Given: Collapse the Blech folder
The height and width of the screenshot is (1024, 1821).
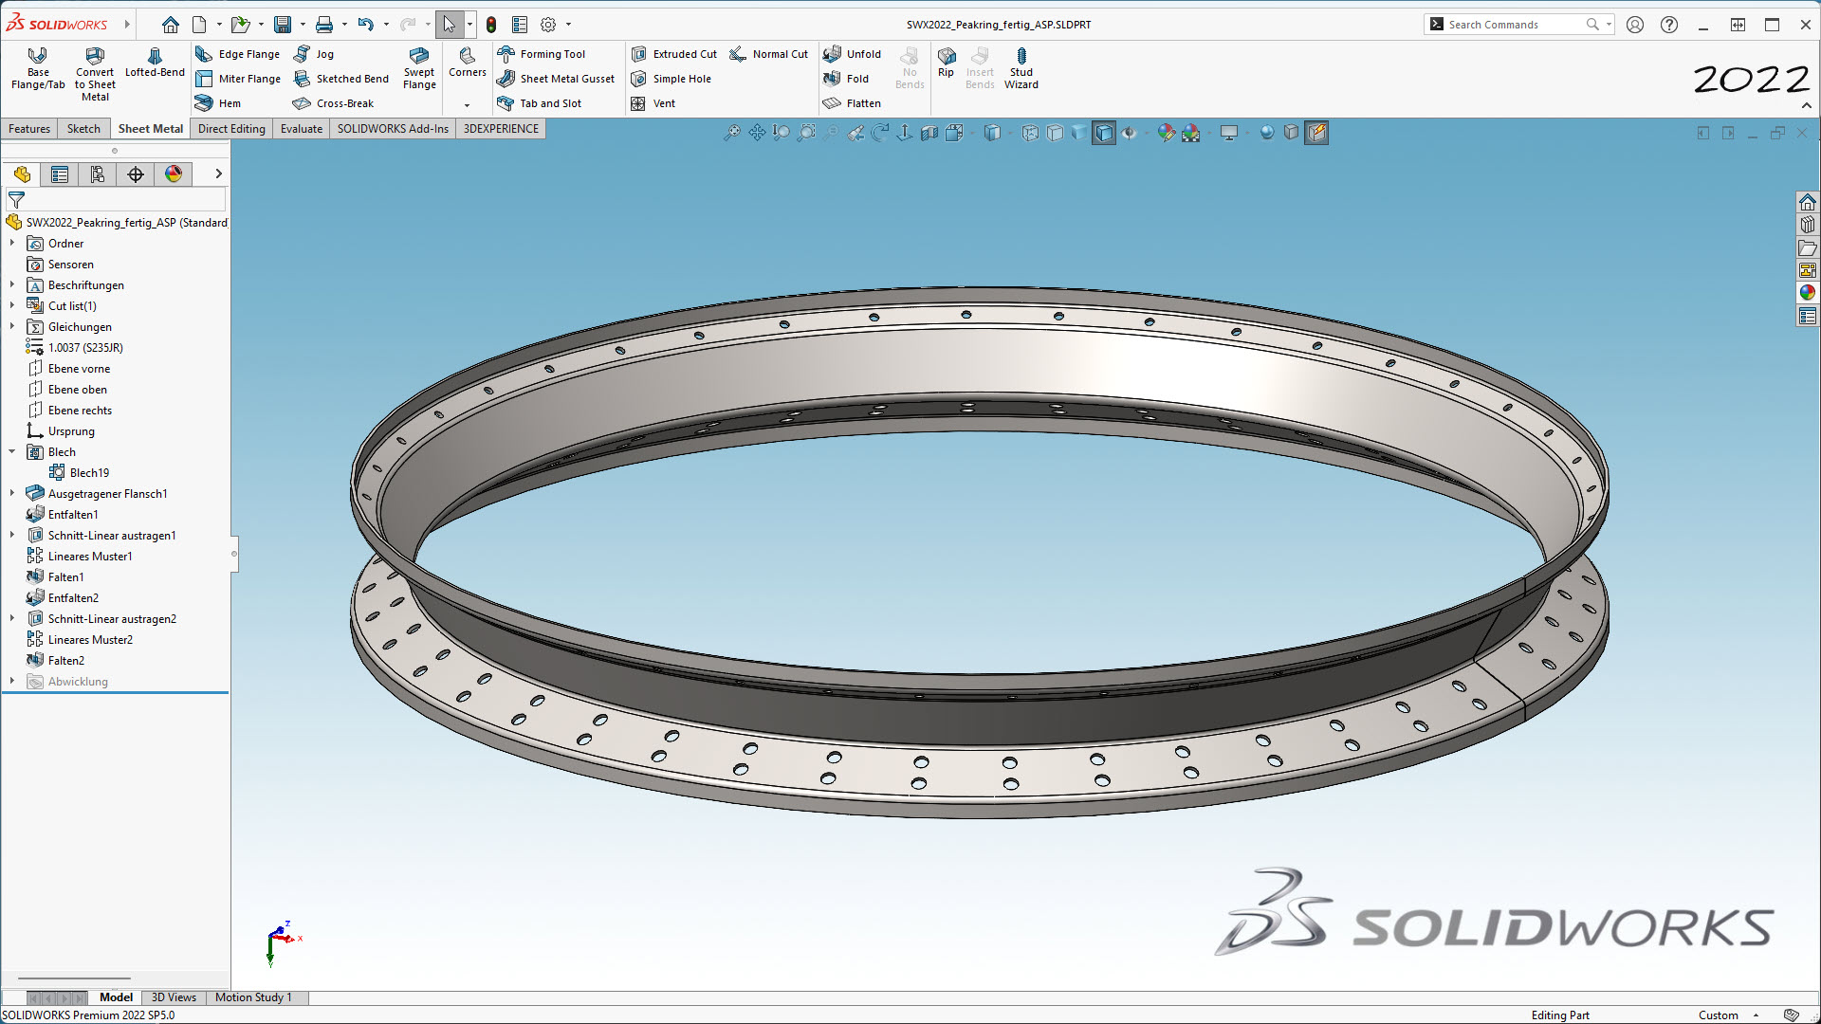Looking at the screenshot, I should tap(12, 452).
